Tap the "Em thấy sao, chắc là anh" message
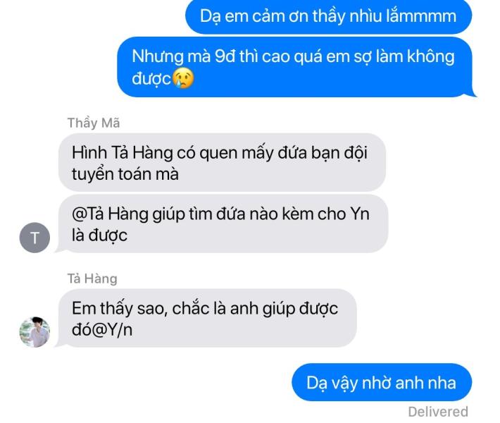 (x=206, y=318)
